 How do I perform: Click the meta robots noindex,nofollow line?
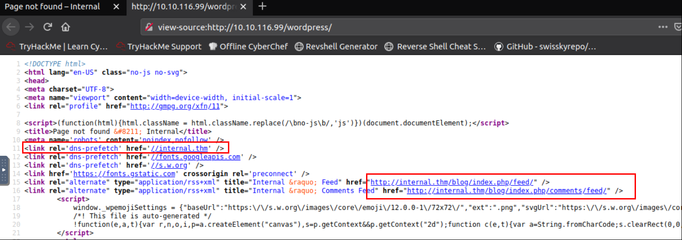pyautogui.click(x=124, y=140)
